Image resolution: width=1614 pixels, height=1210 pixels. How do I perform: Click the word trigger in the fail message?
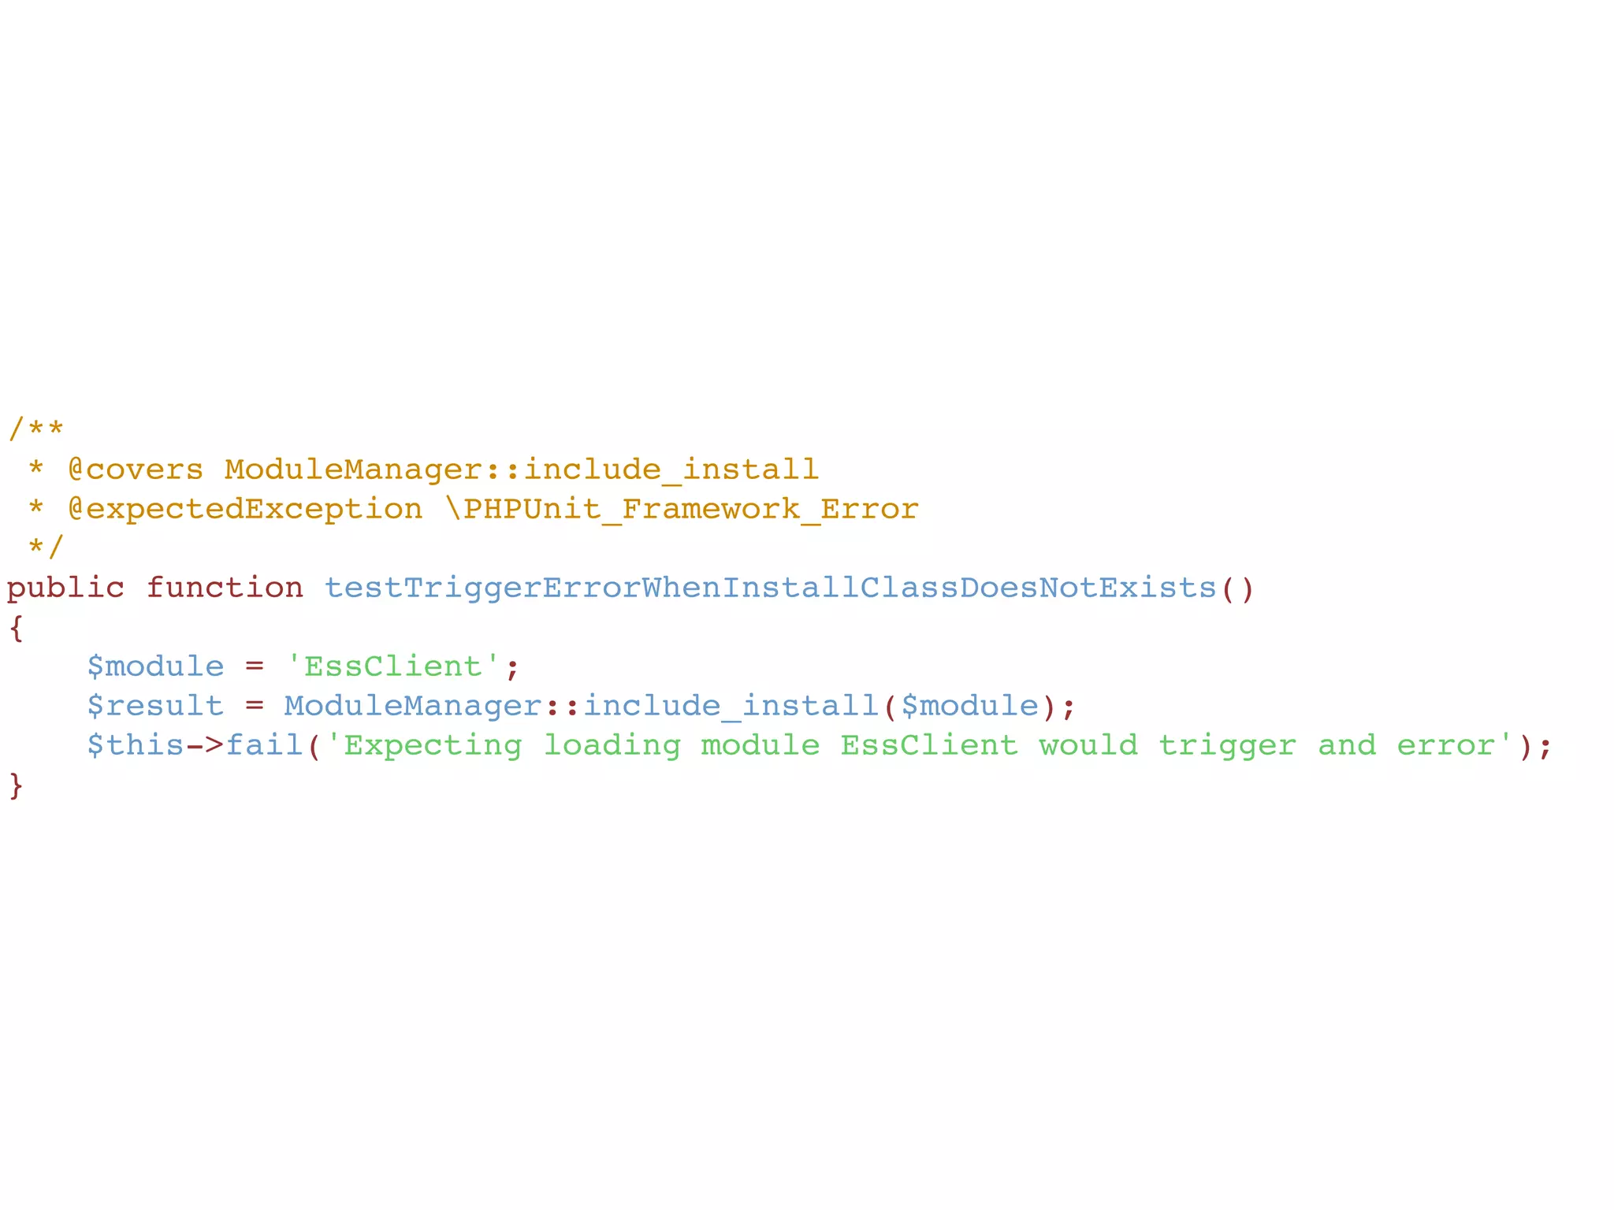[1228, 746]
